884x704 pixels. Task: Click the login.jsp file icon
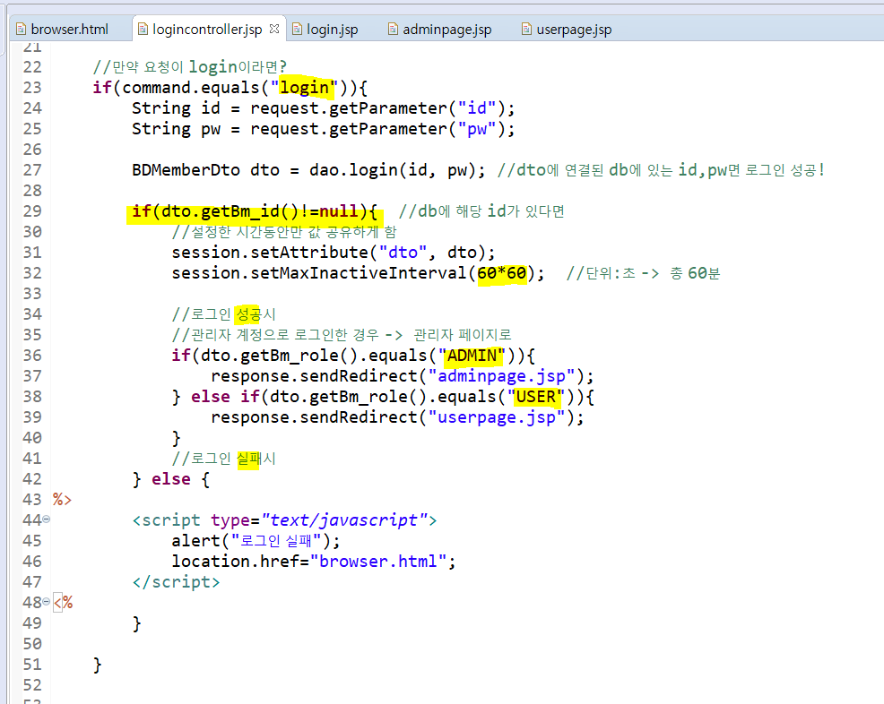click(297, 29)
